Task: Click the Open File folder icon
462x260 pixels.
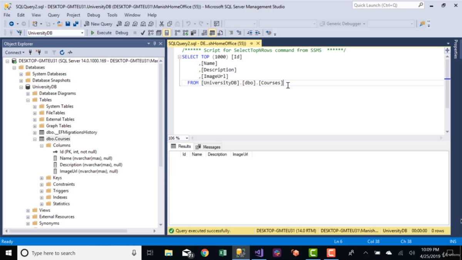Action: (60, 24)
